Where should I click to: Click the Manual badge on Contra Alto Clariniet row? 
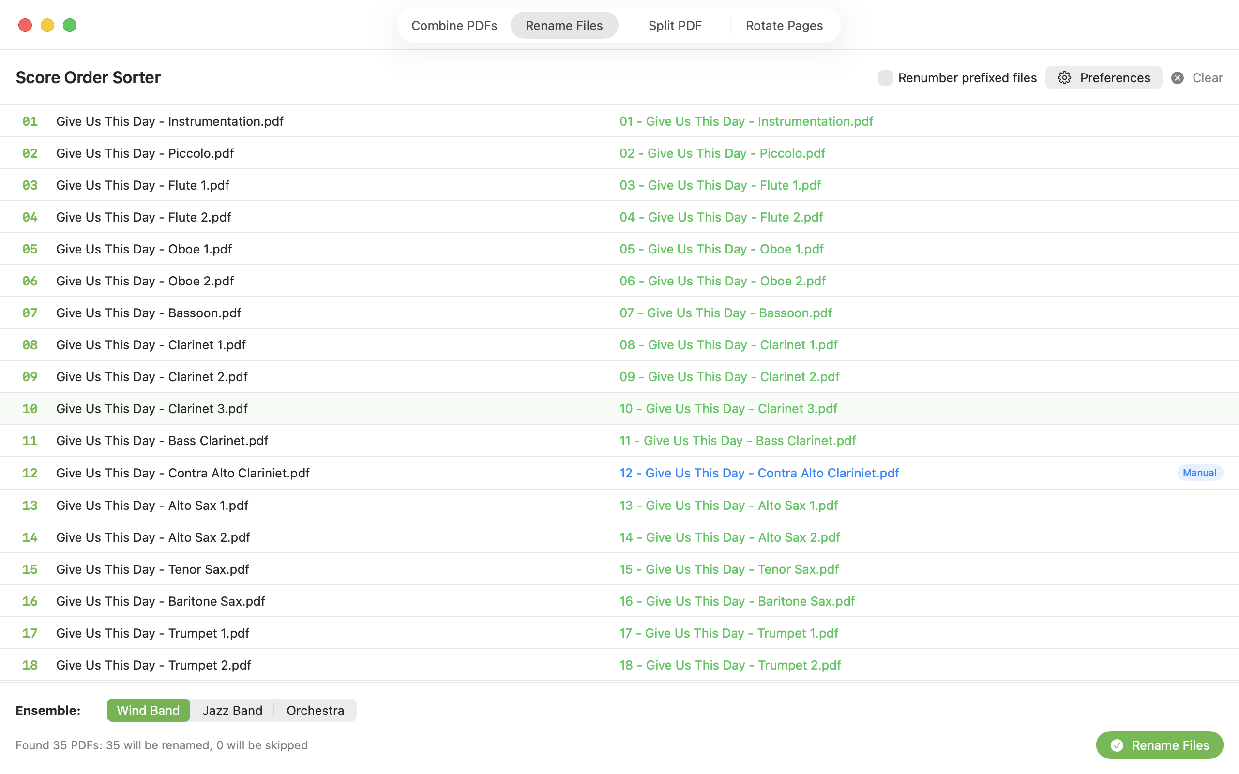pyautogui.click(x=1200, y=473)
